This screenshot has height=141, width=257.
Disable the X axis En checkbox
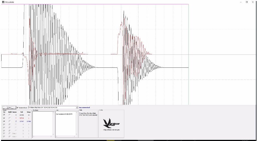(4, 115)
